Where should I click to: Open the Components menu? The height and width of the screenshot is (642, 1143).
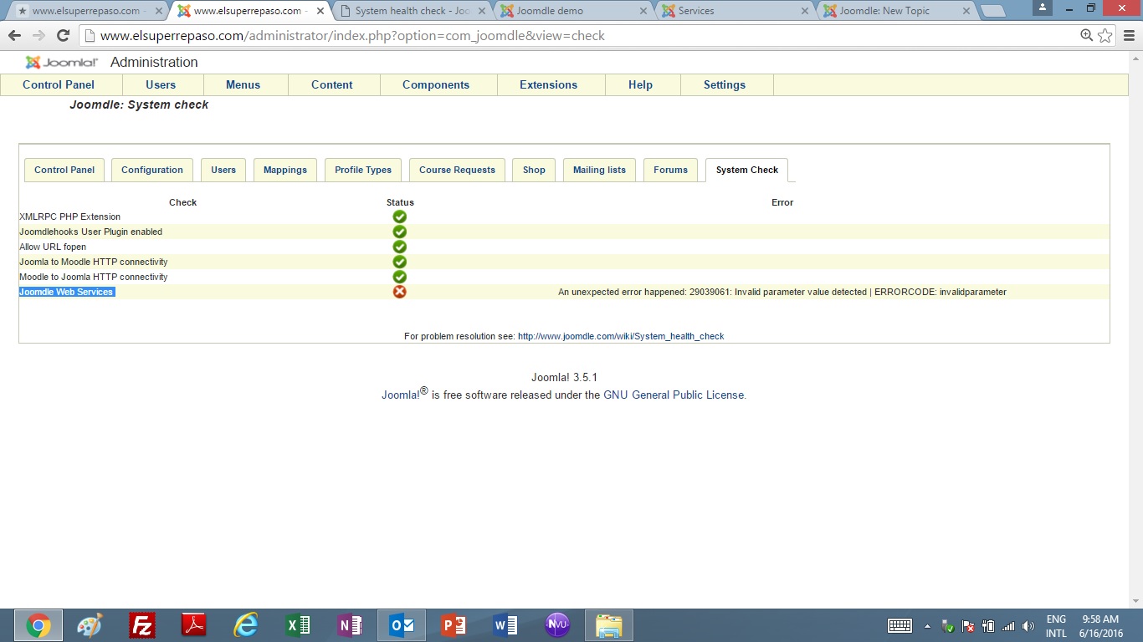click(435, 84)
